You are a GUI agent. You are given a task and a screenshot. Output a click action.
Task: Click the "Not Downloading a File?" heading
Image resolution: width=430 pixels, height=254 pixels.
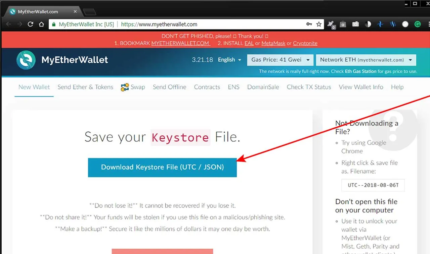pos(367,127)
